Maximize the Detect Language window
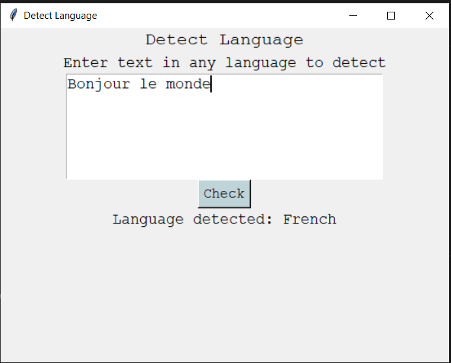The height and width of the screenshot is (363, 451). [x=391, y=16]
